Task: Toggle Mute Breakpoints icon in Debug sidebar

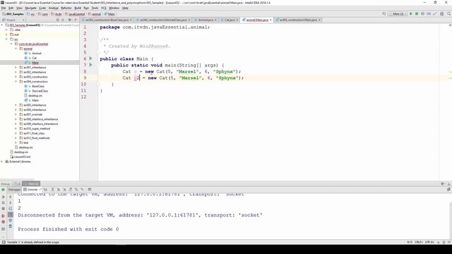Action: (x=3, y=222)
